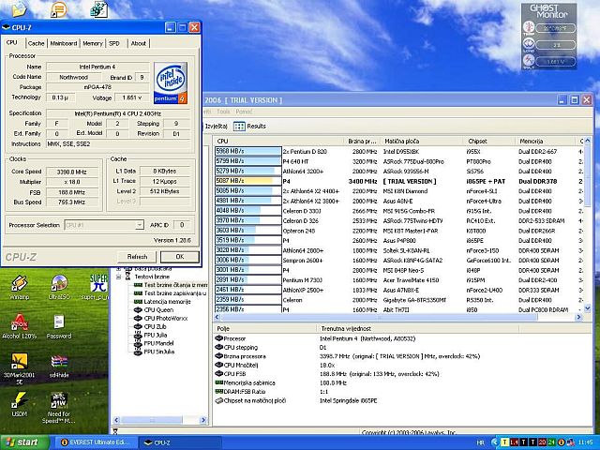Screen dimensions: 600x450
Task: Open the SPD tab in CPU-Z
Action: [114, 43]
